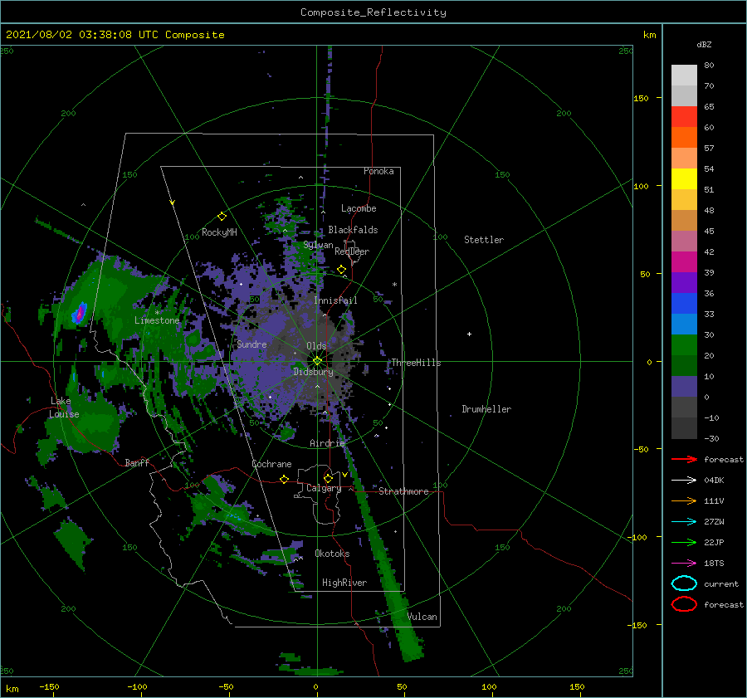747x698 pixels.
Task: Click the Stettler label
Action: (484, 240)
